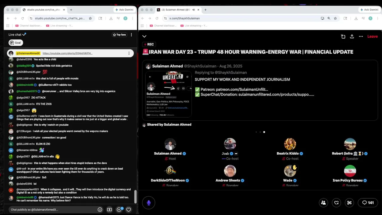Click Ask Gemini in the x.com window

[x=369, y=10]
